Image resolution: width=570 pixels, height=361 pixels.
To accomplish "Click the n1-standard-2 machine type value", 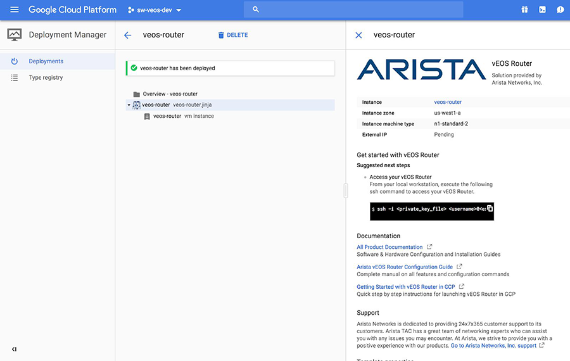I will pyautogui.click(x=451, y=123).
